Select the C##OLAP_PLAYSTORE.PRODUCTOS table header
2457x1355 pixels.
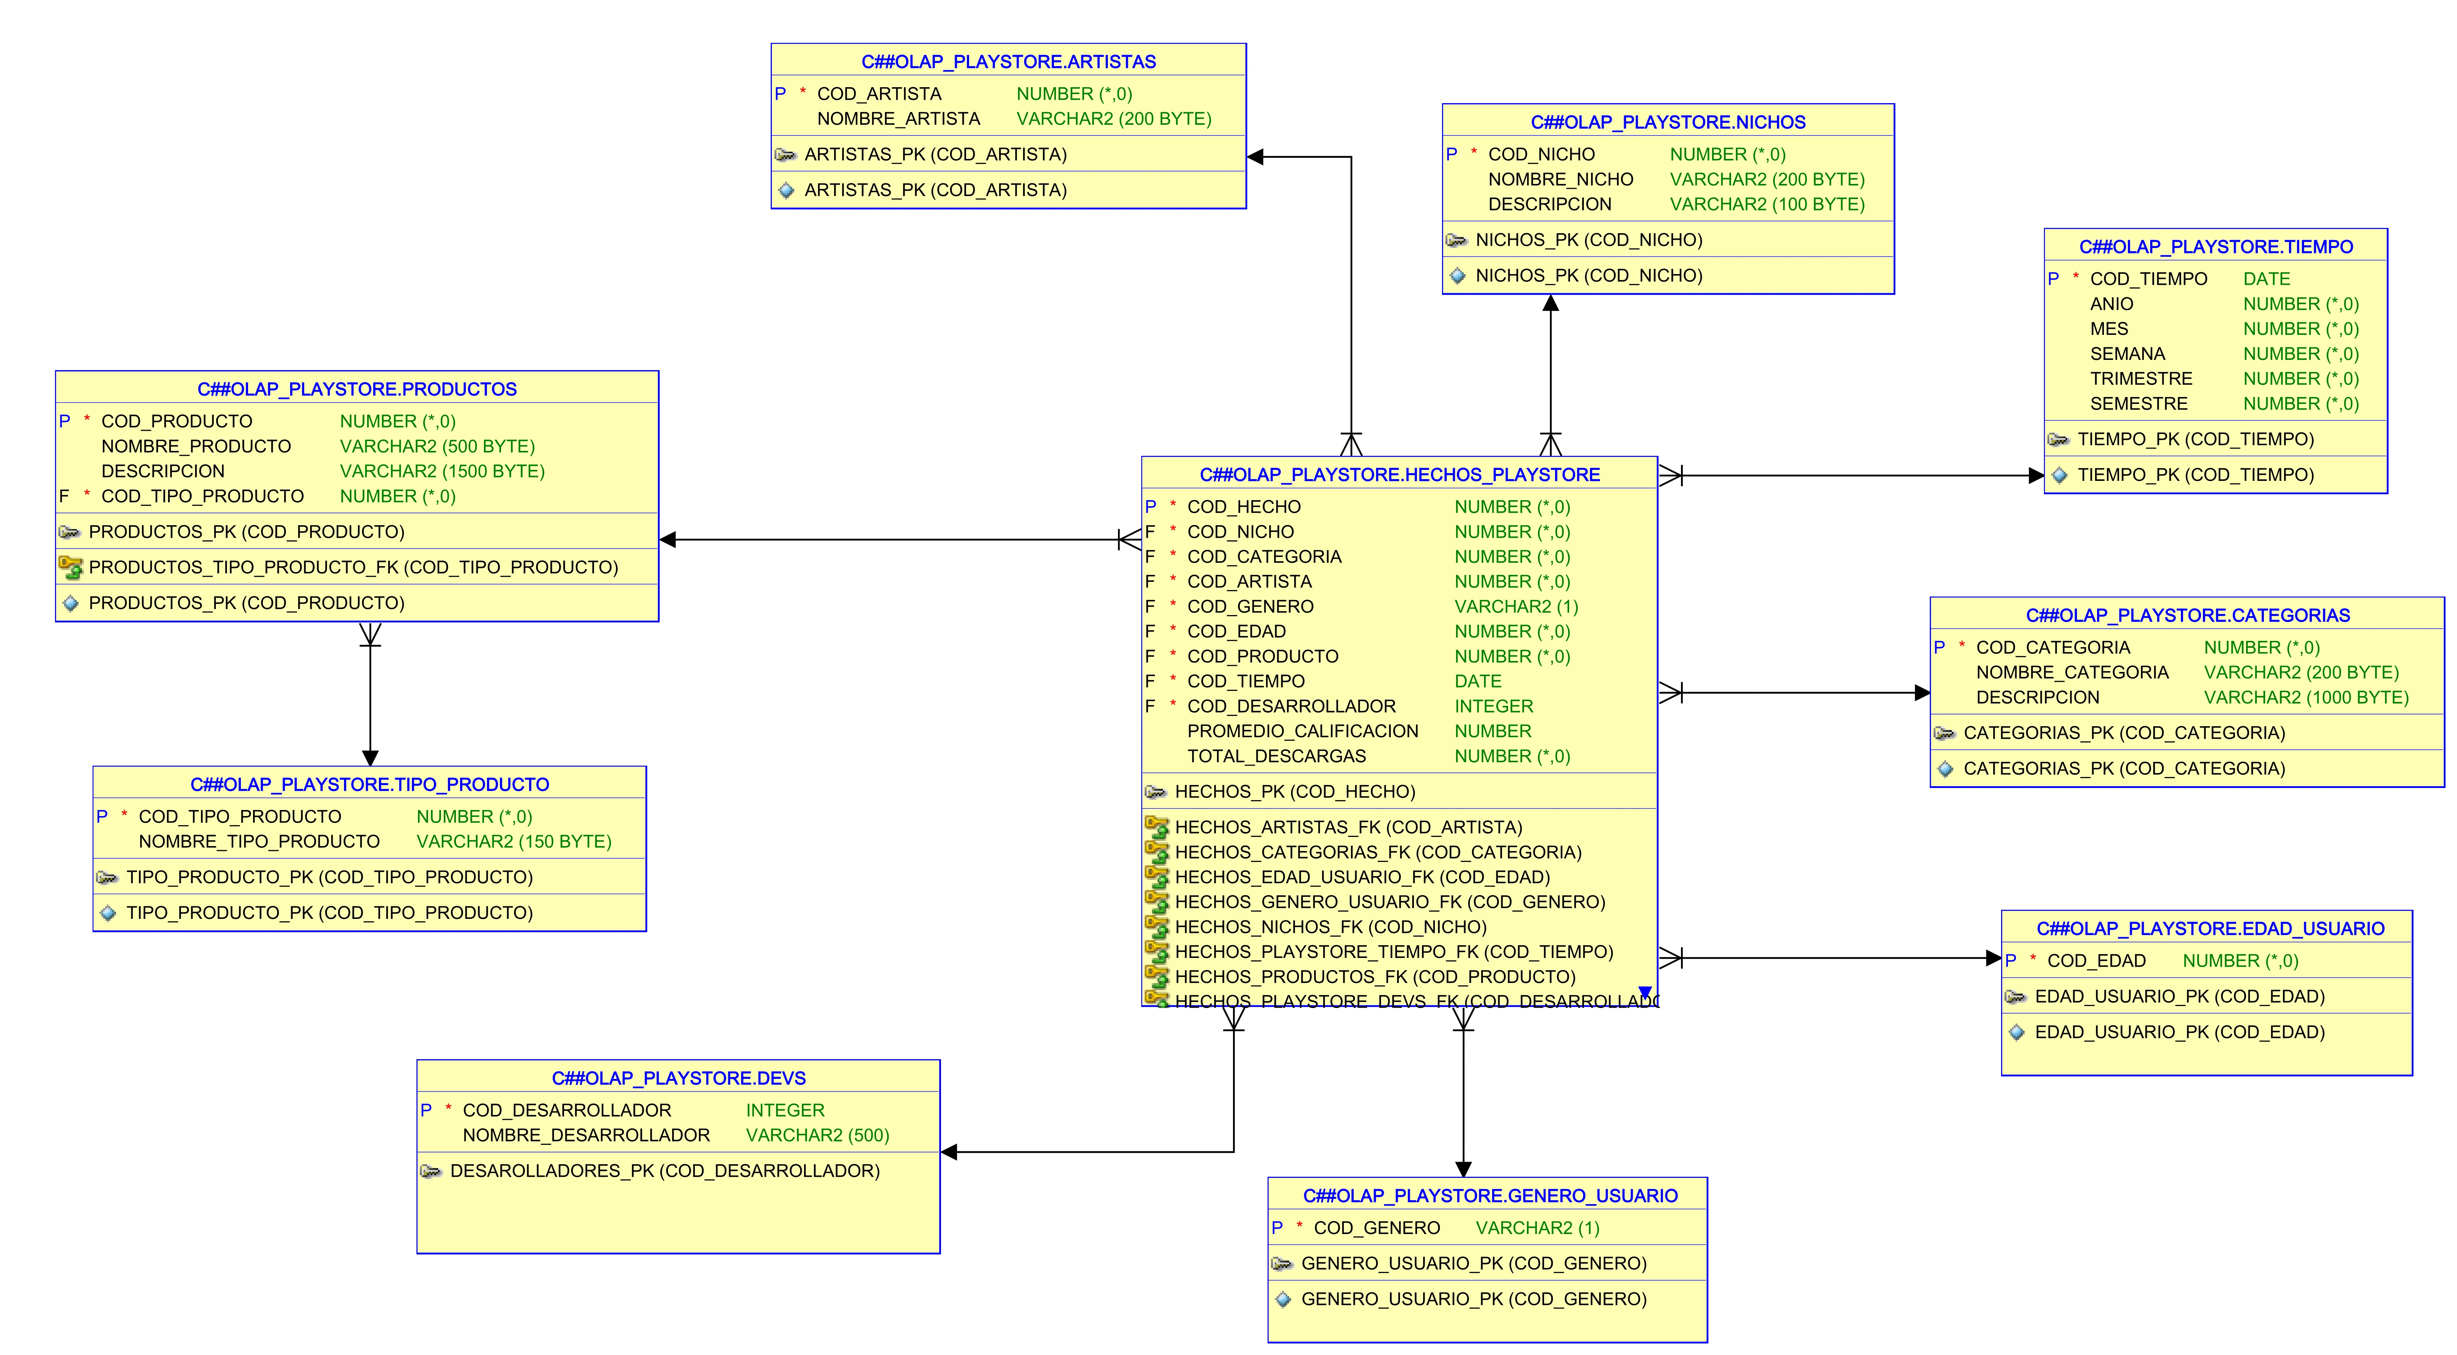click(357, 389)
